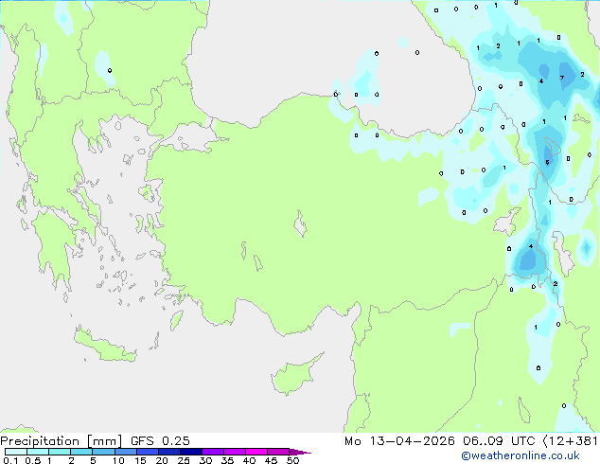Click the legend tick label '15'

coord(140,460)
